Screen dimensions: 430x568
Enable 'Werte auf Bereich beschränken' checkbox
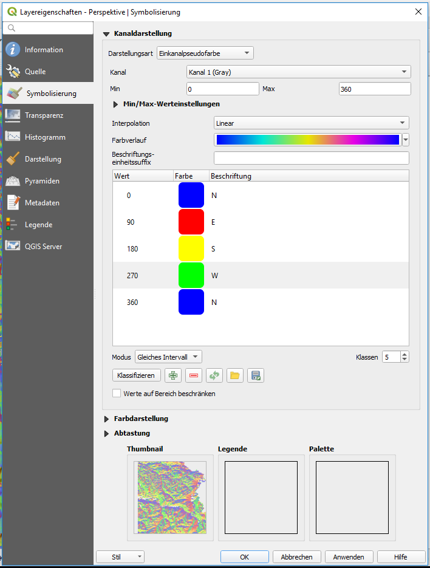[x=117, y=394]
